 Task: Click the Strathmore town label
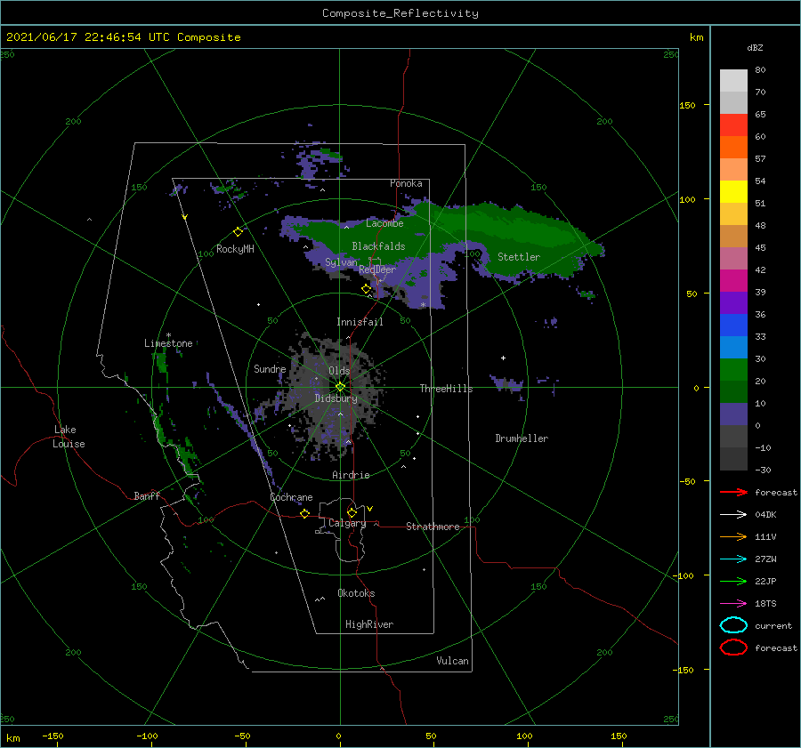tap(433, 527)
